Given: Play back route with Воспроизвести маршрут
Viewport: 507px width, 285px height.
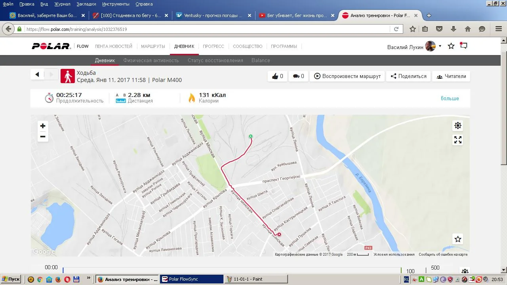Looking at the screenshot, I should pyautogui.click(x=347, y=76).
